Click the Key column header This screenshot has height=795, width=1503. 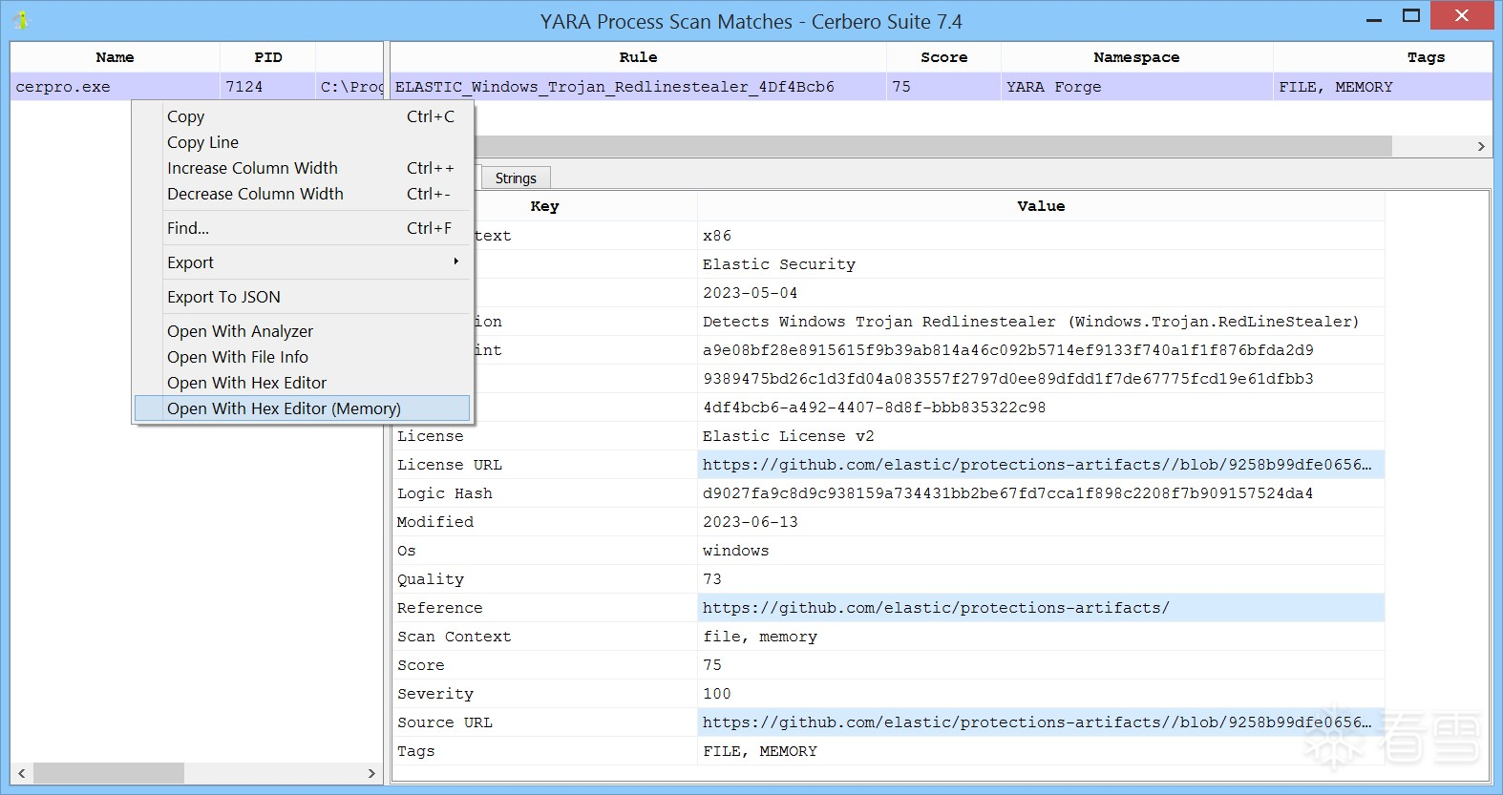544,206
